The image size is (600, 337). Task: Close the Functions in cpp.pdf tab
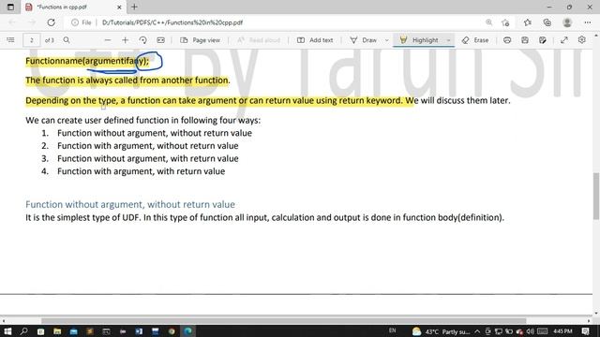(x=119, y=7)
